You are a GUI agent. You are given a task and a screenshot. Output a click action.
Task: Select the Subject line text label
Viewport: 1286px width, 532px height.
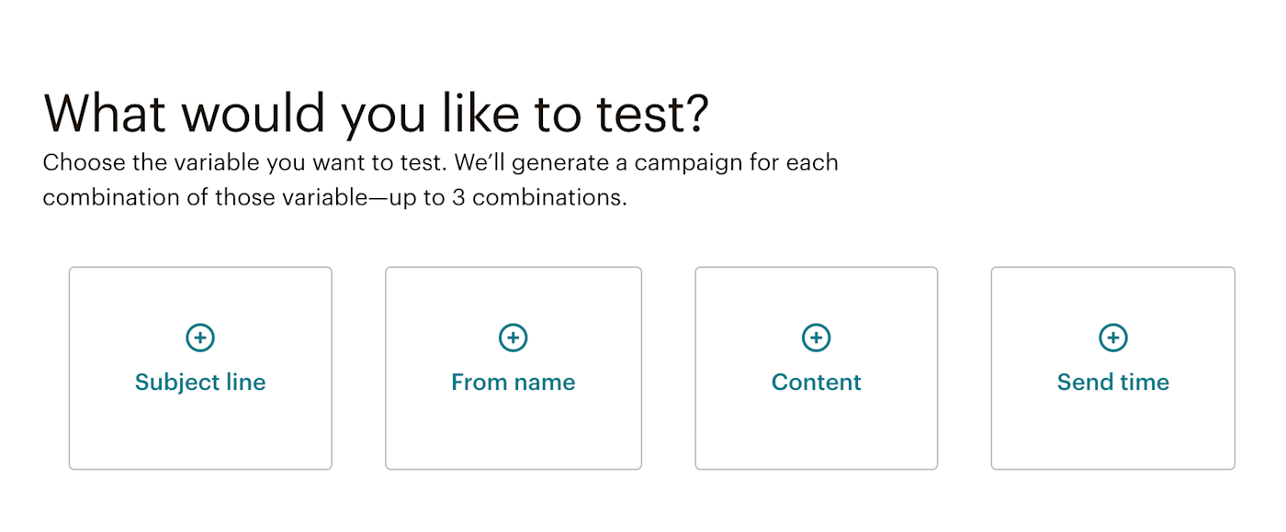[200, 382]
